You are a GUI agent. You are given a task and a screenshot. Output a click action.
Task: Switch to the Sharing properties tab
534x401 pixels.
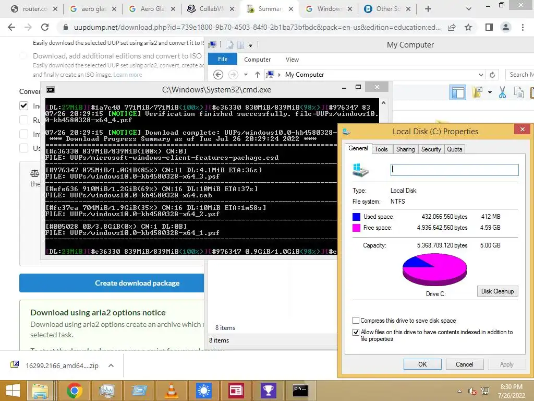(x=405, y=149)
